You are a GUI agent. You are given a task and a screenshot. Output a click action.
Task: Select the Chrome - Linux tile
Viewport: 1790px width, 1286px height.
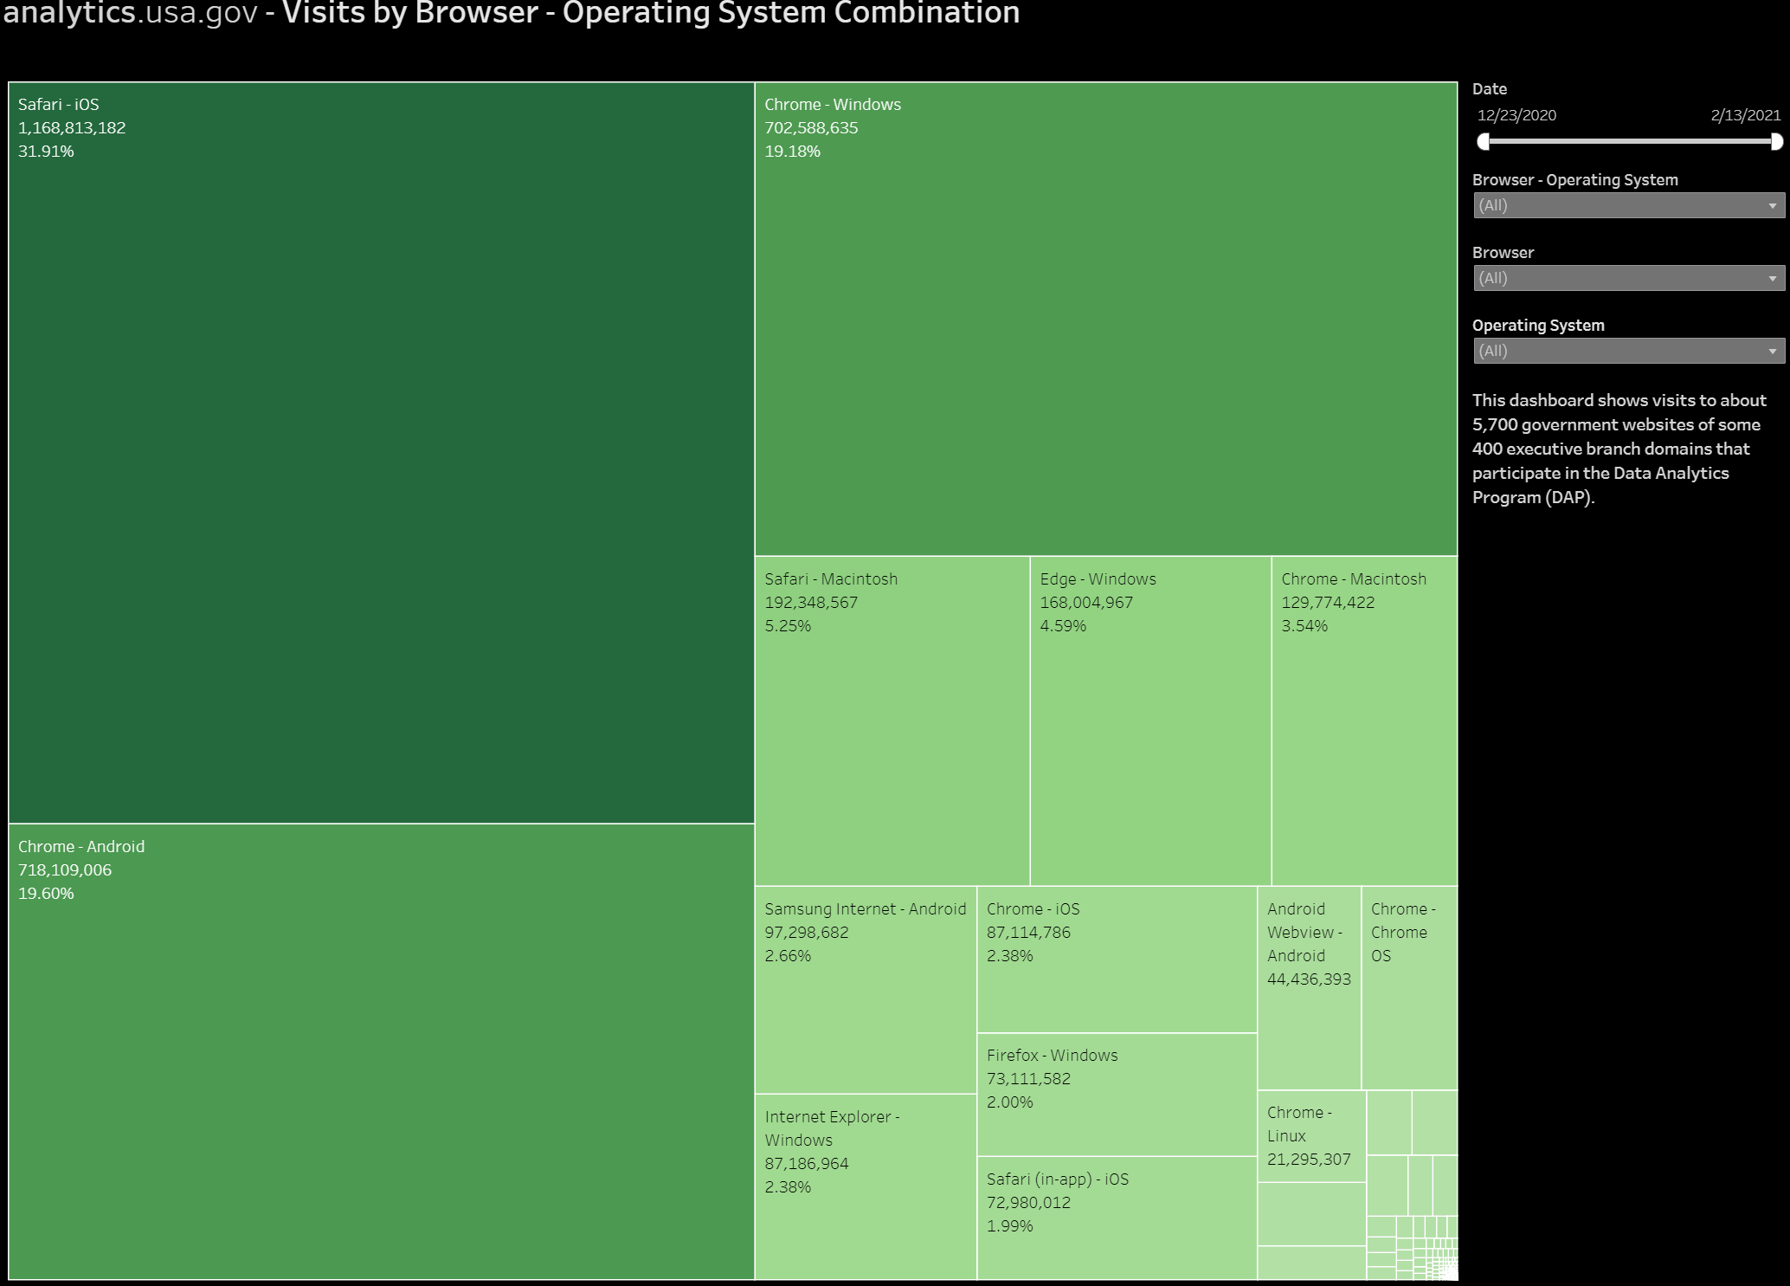pyautogui.click(x=1311, y=1135)
